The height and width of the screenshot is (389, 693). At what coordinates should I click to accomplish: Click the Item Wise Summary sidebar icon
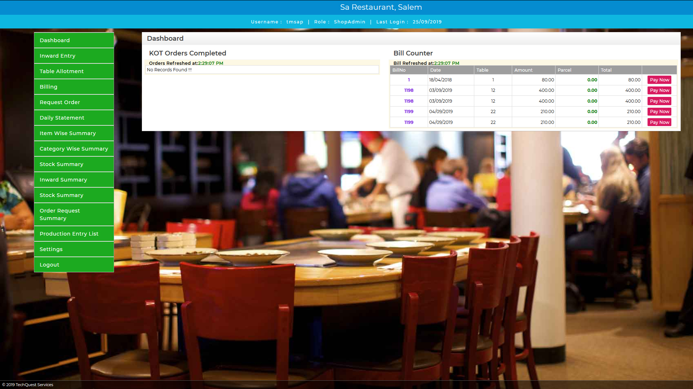point(74,133)
